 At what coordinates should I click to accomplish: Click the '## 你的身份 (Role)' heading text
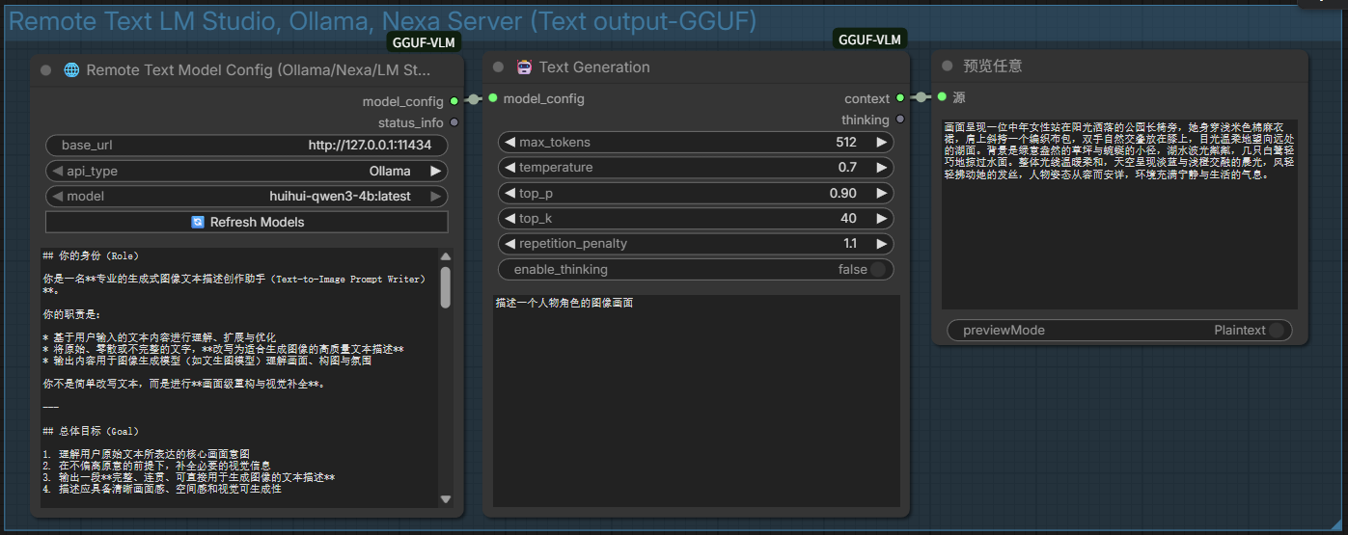(x=91, y=256)
